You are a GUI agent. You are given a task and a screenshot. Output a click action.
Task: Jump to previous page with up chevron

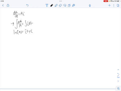[x=118, y=70]
